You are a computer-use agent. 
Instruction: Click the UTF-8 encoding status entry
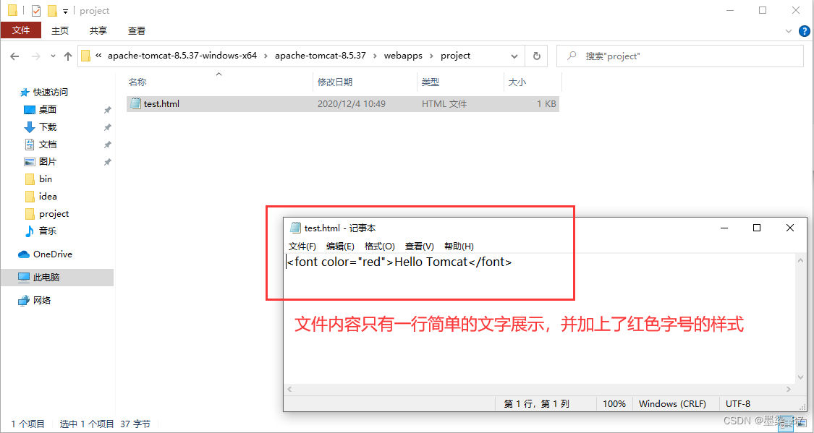tap(737, 404)
